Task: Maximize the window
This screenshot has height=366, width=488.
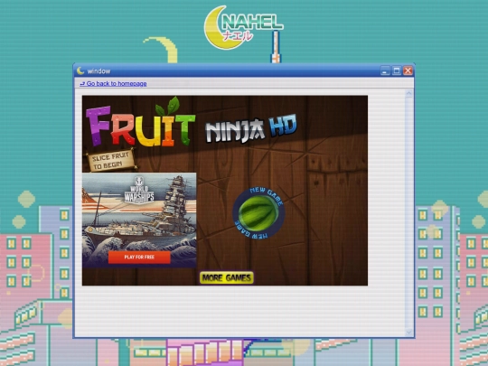Action: pyautogui.click(x=397, y=71)
